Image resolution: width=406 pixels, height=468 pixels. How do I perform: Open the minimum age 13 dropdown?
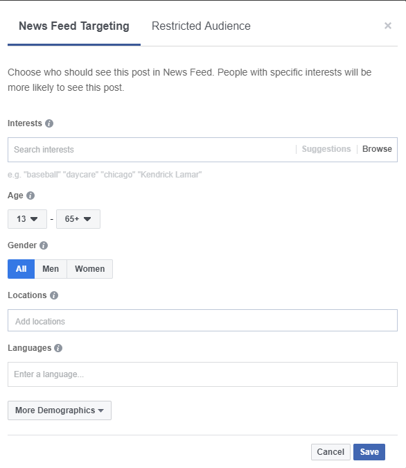[27, 219]
